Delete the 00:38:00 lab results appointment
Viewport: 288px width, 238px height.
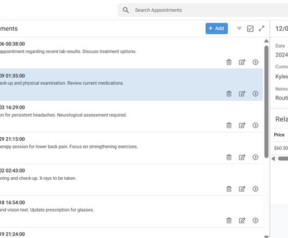click(229, 62)
